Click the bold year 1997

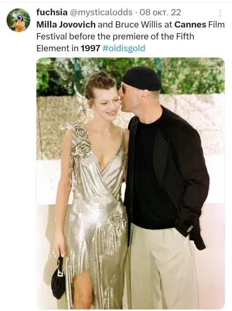coord(90,48)
